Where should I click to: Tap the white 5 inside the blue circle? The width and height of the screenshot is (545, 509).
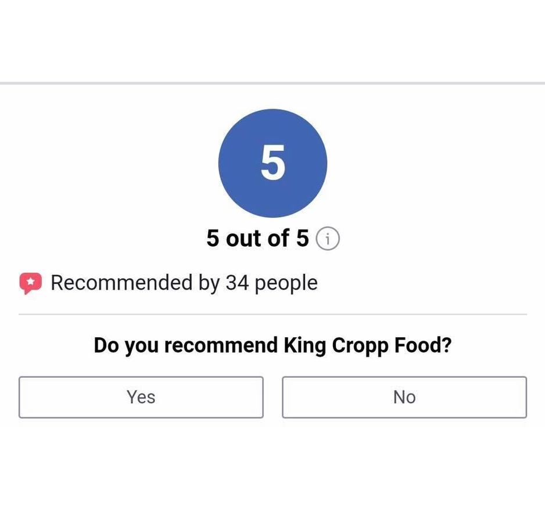pyautogui.click(x=273, y=163)
